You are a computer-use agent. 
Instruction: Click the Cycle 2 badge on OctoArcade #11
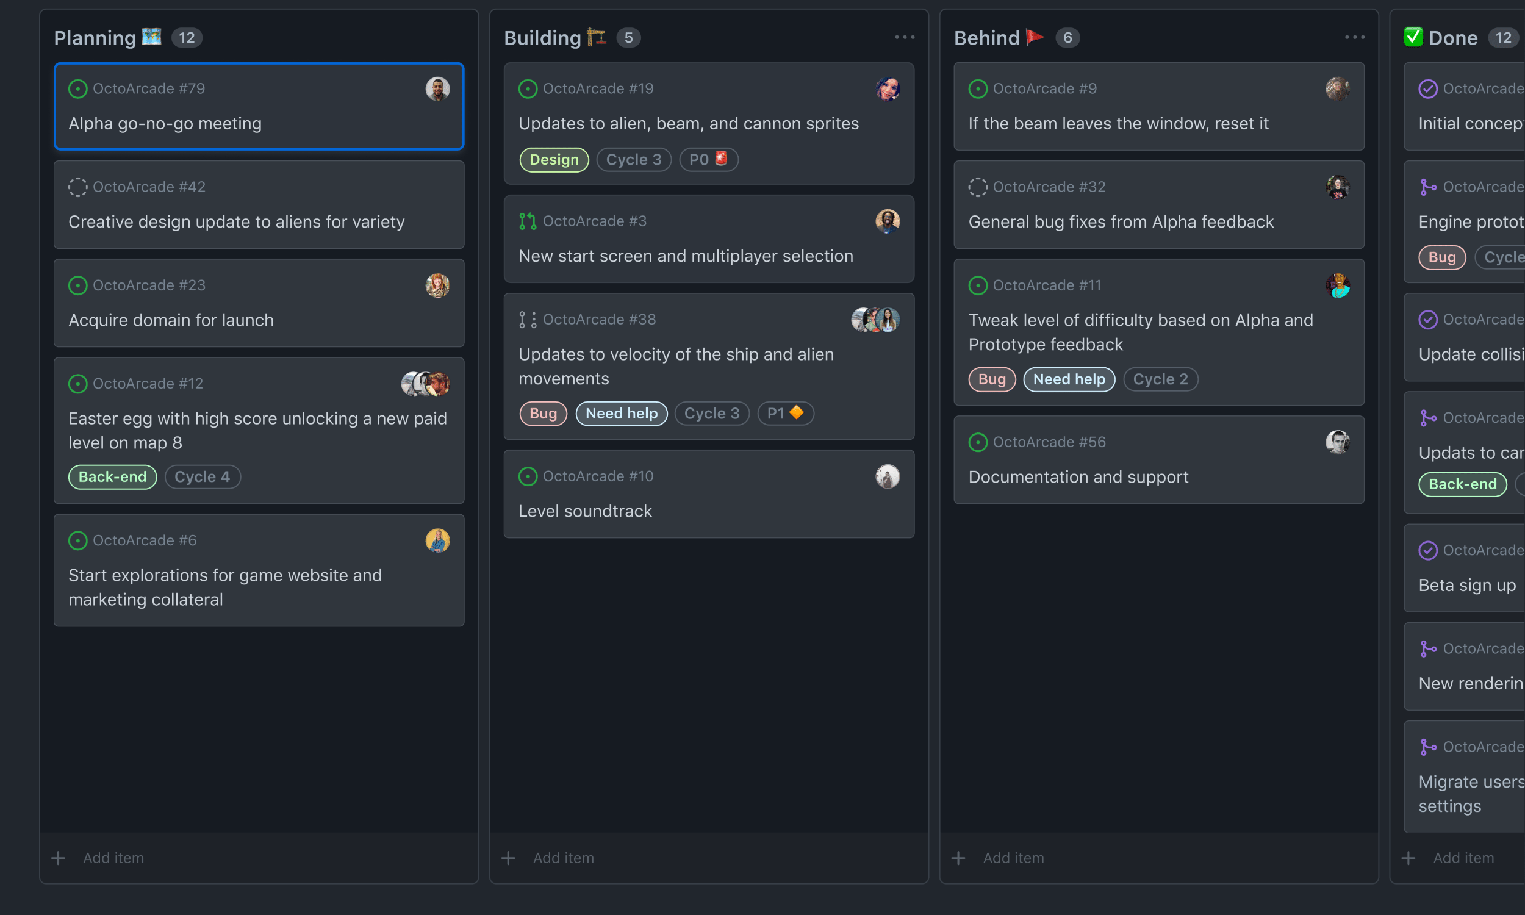pyautogui.click(x=1160, y=379)
